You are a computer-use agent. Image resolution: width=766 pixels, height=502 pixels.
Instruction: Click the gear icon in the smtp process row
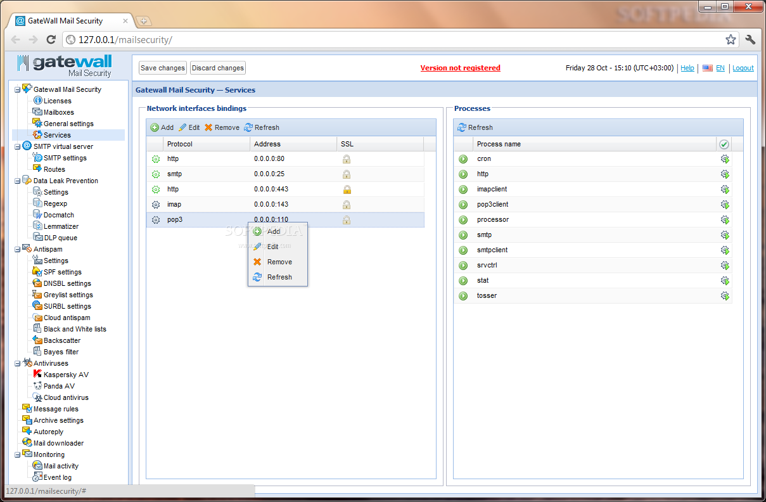coord(725,235)
